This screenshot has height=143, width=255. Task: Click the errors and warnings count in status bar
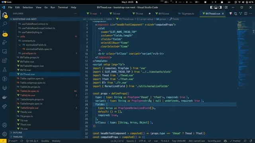pos(32,141)
